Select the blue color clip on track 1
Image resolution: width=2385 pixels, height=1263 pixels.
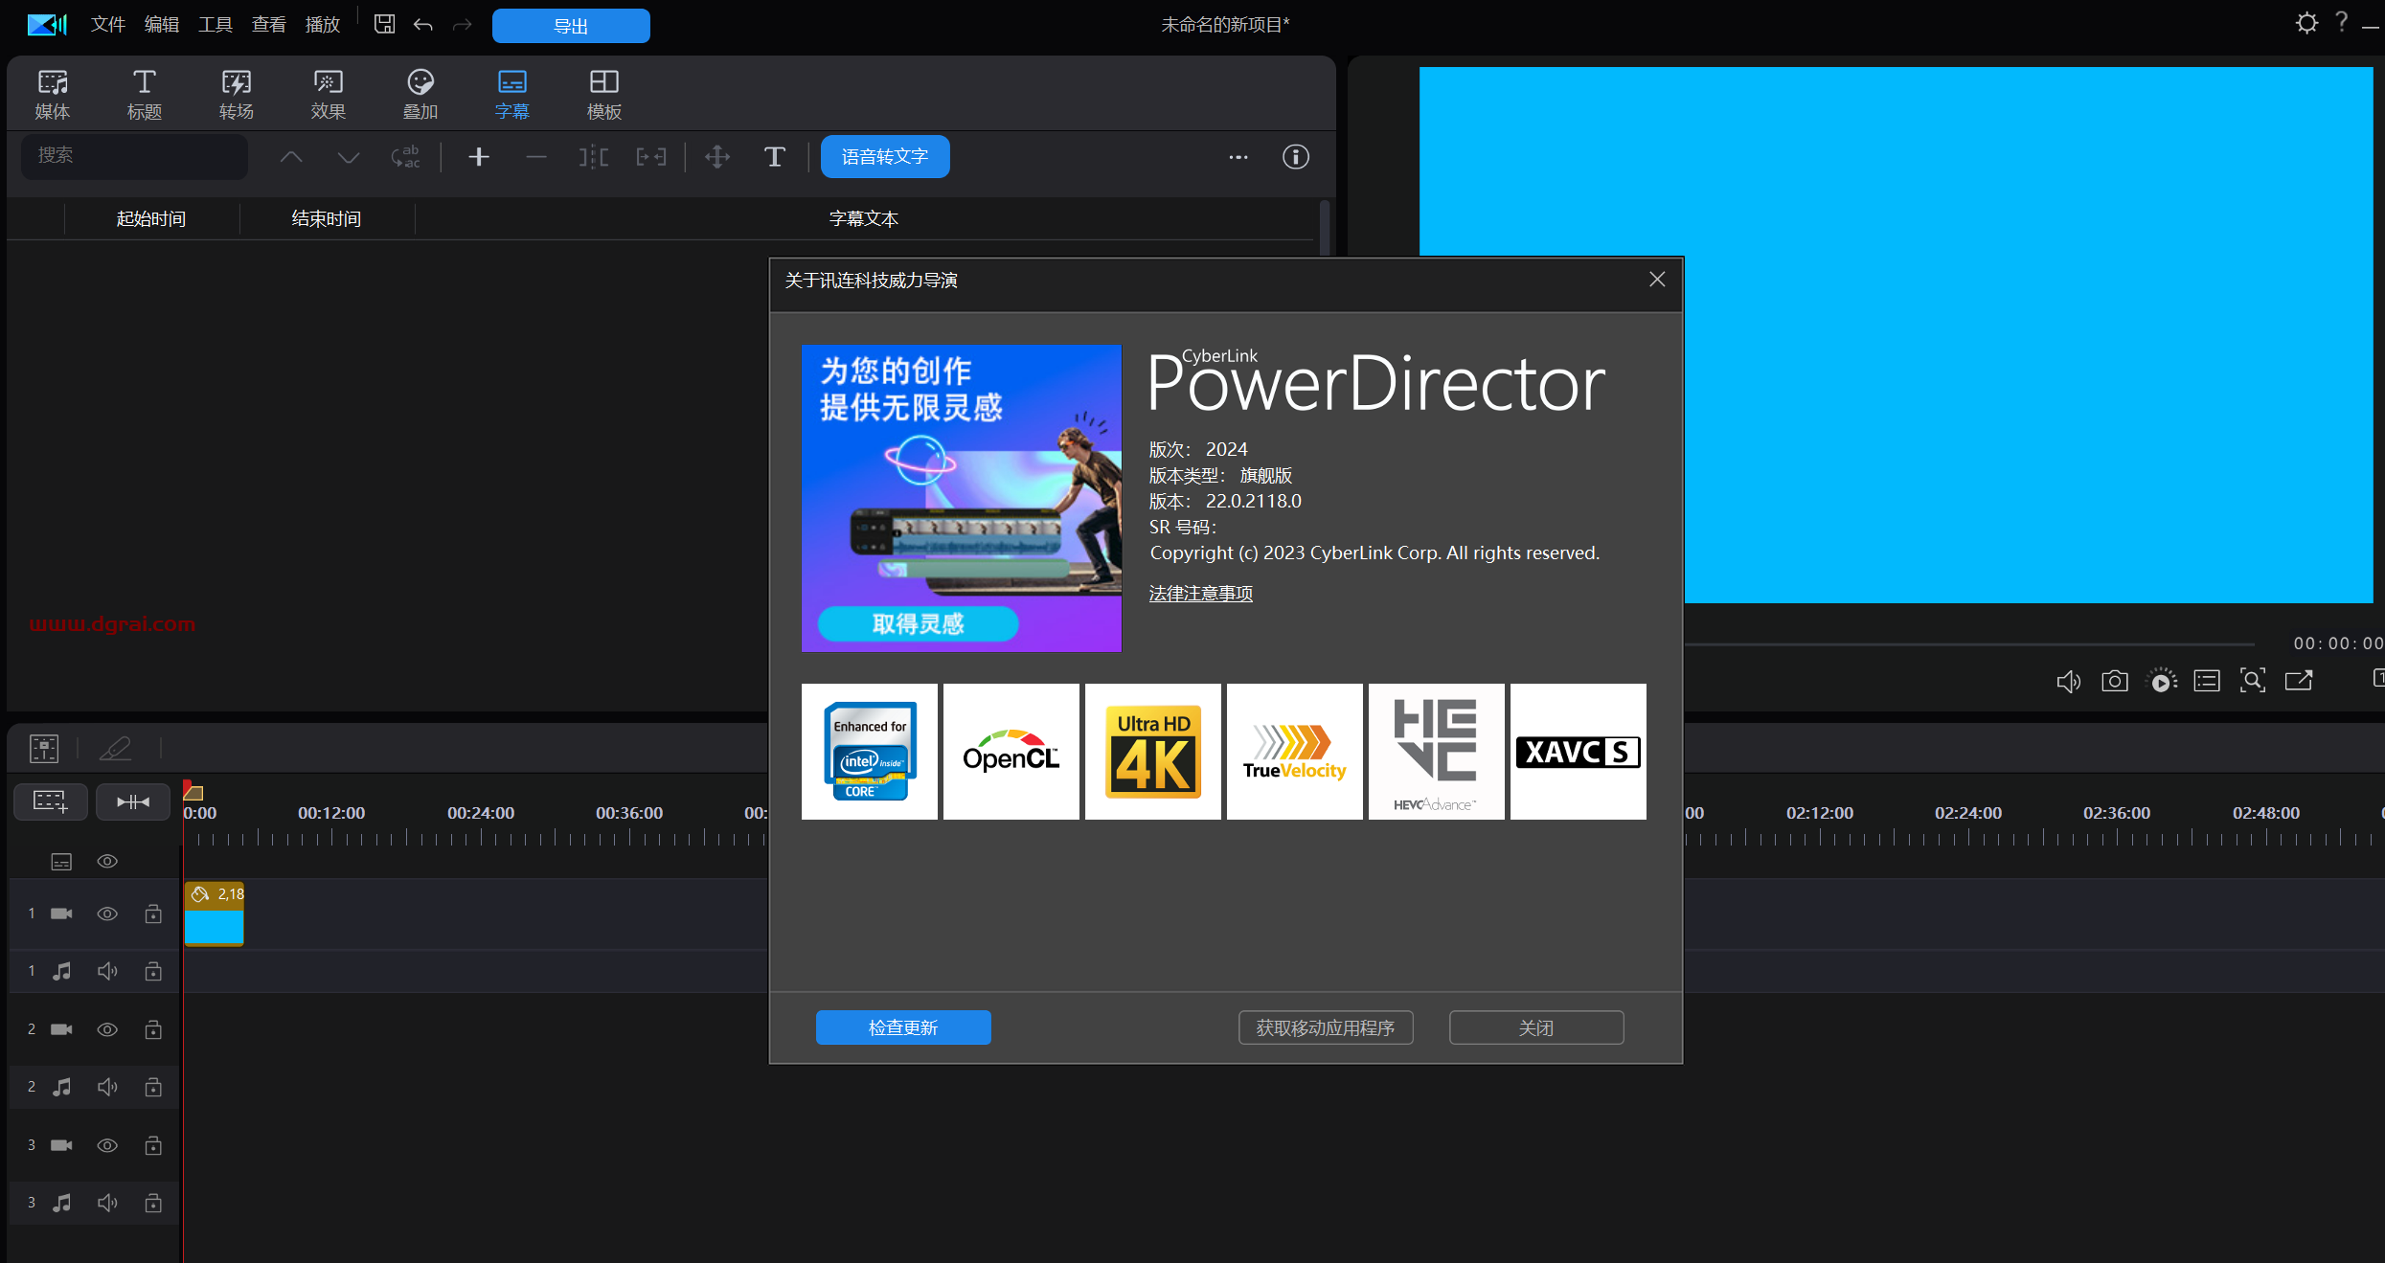point(214,913)
